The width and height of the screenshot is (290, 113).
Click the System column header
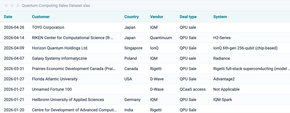coord(220,17)
